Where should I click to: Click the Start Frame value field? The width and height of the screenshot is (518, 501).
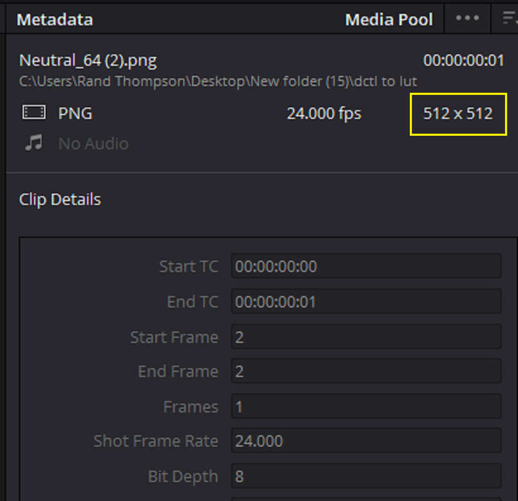tap(366, 337)
